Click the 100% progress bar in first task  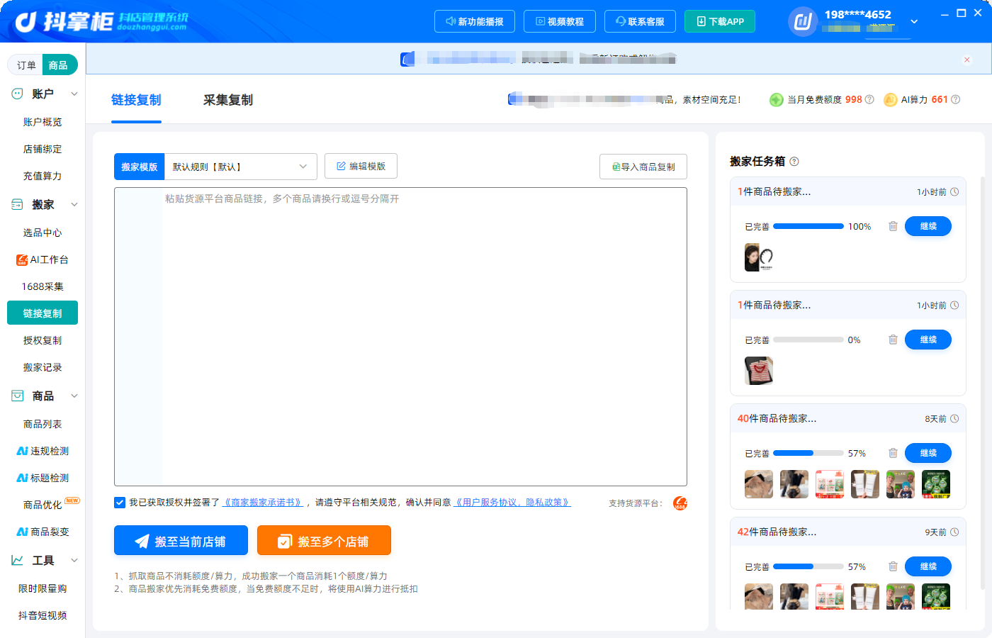[808, 226]
